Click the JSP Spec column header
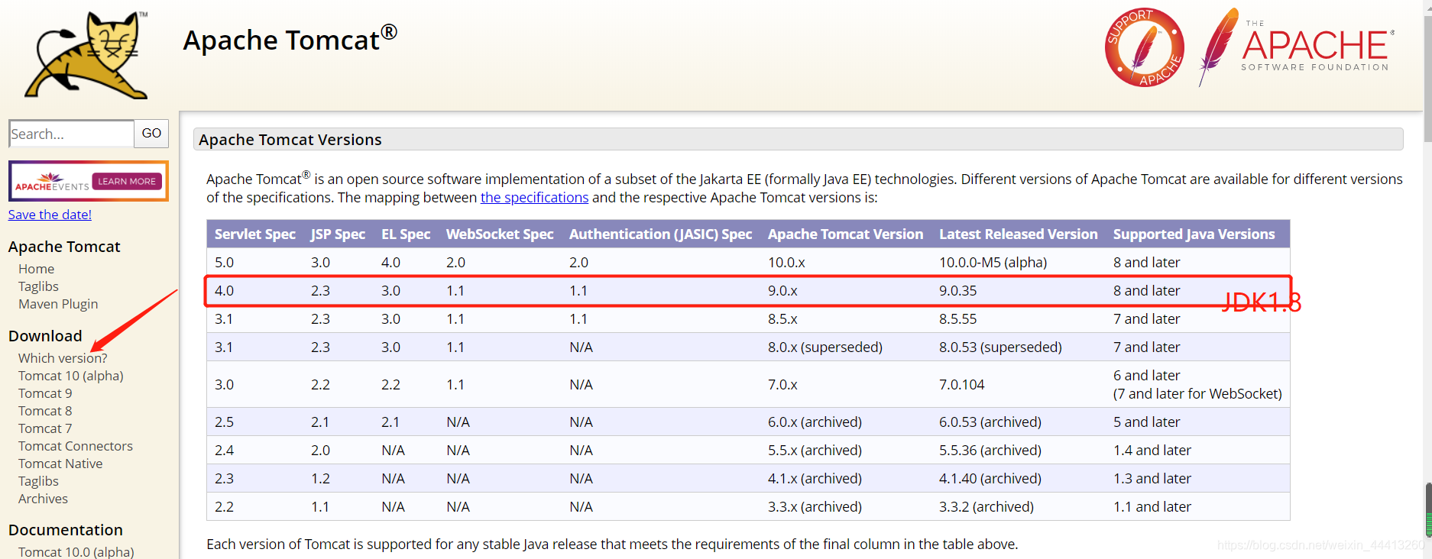 (x=338, y=234)
